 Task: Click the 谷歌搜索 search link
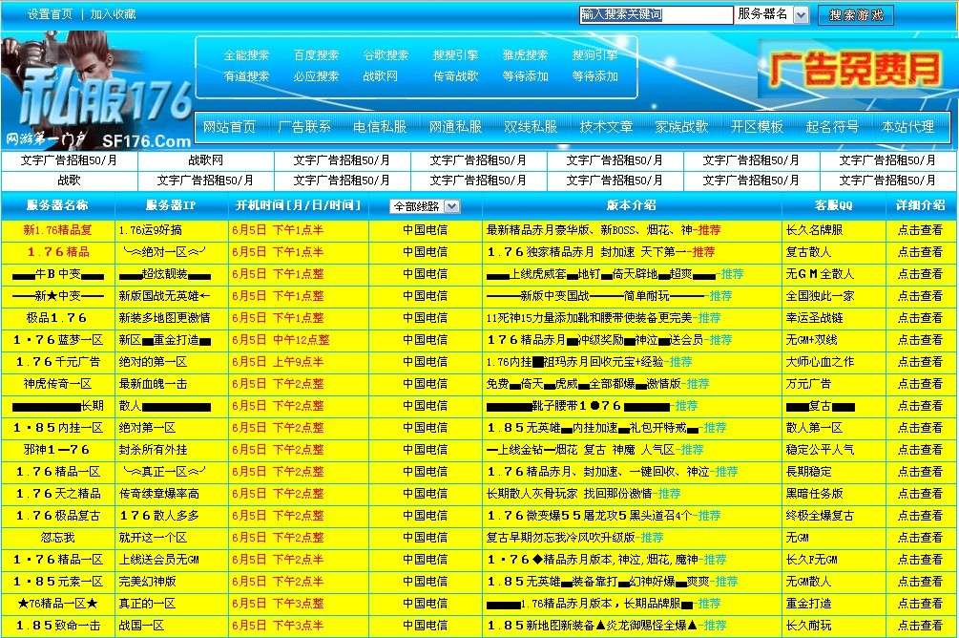(385, 54)
